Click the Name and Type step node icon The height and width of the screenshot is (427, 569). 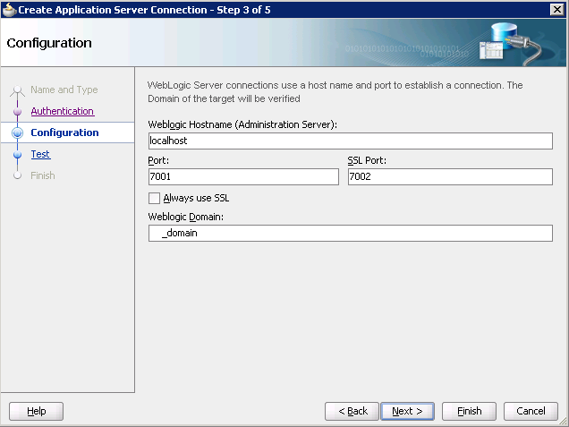(x=17, y=90)
